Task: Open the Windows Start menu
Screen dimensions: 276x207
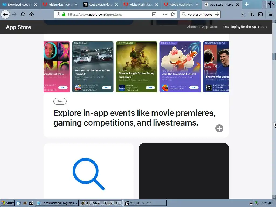Action: pos(8,203)
